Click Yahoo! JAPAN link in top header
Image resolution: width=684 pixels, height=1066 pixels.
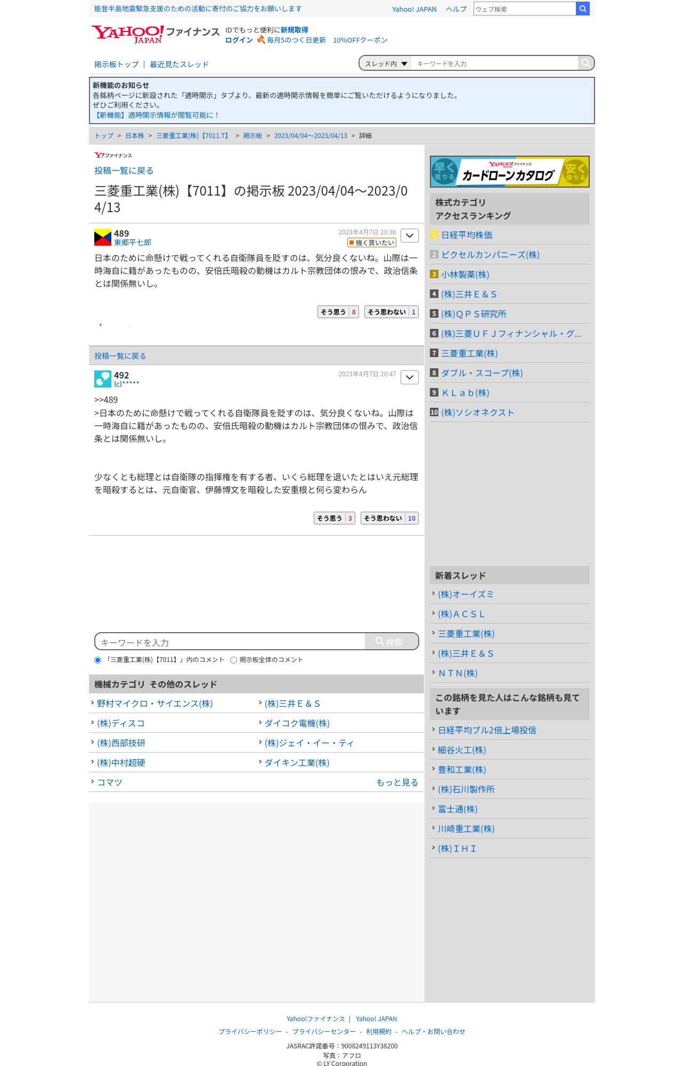click(x=414, y=9)
